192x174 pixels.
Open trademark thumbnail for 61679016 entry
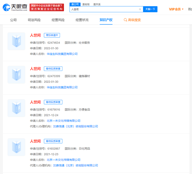point(16,108)
